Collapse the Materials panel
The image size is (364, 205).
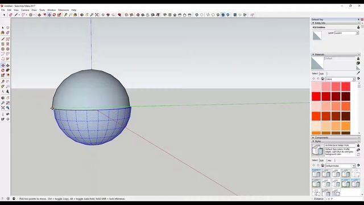pyautogui.click(x=313, y=55)
